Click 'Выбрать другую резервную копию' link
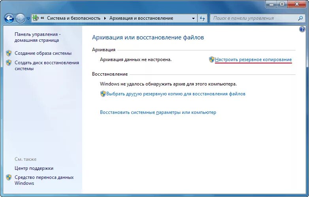The image size is (309, 197). pos(176,94)
